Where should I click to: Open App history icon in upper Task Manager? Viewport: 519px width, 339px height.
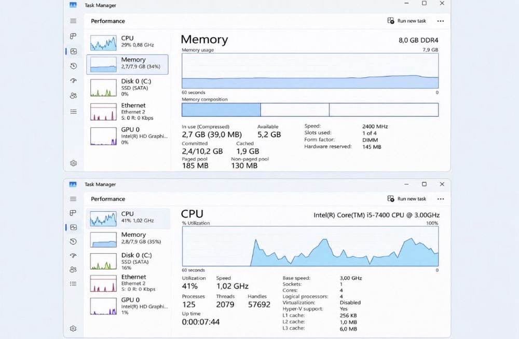(x=74, y=66)
